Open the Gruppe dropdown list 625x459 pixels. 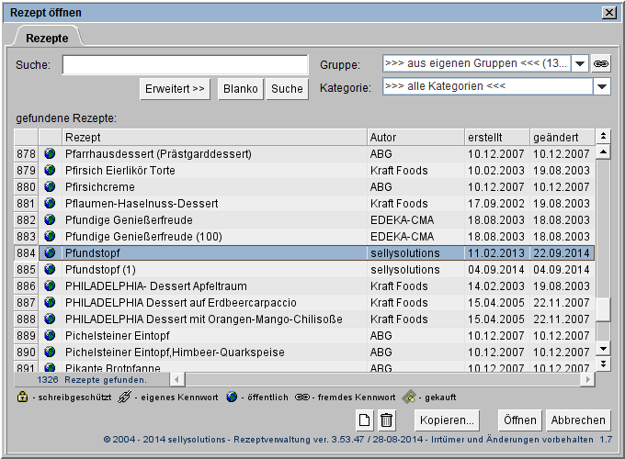(580, 64)
